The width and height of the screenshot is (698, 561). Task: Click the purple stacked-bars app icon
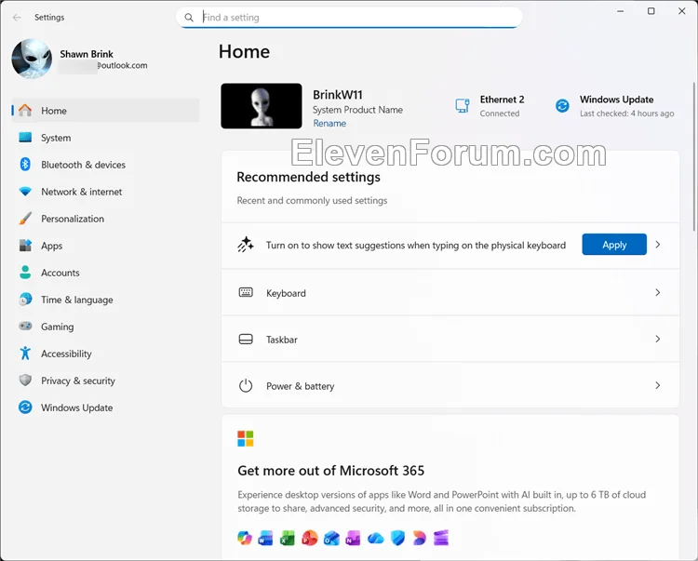coord(441,538)
